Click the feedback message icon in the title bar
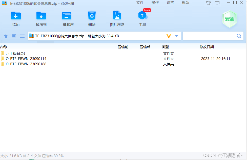Viewport: 247px width, 160px height. tap(217, 3)
